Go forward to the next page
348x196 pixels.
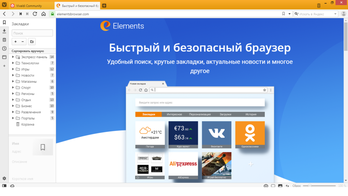pyautogui.click(x=13, y=14)
